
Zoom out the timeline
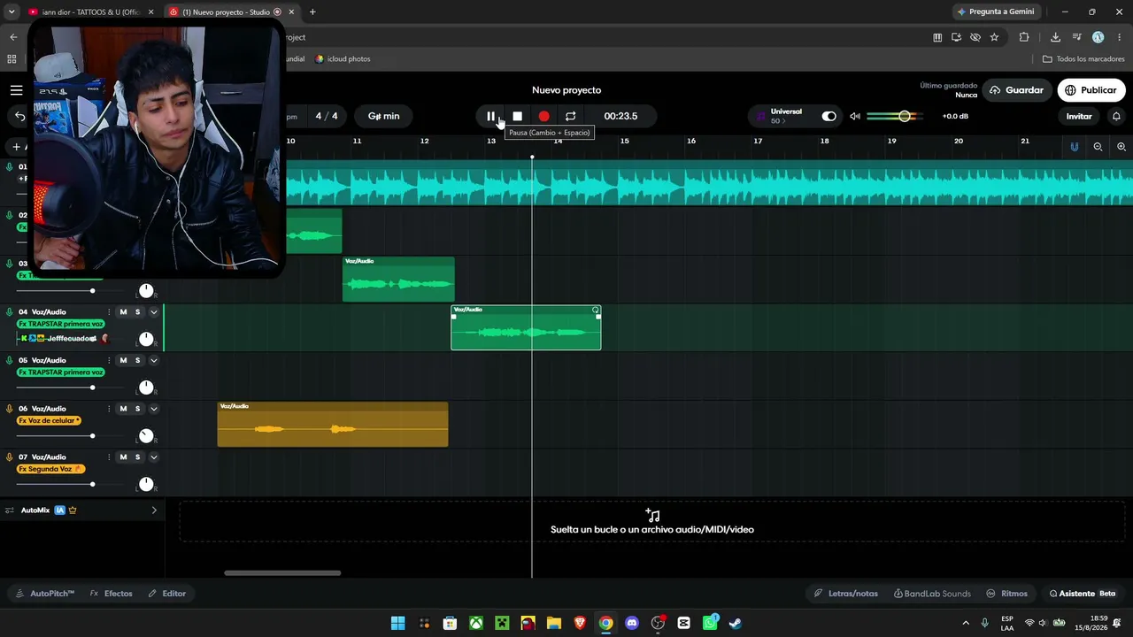1098,147
